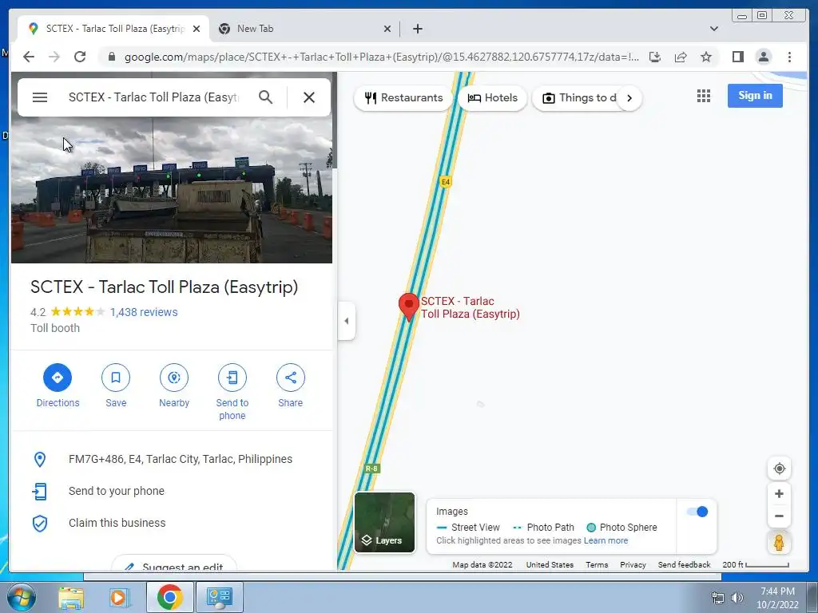The image size is (818, 613).
Task: Toggle the Images street view switch
Action: point(697,512)
